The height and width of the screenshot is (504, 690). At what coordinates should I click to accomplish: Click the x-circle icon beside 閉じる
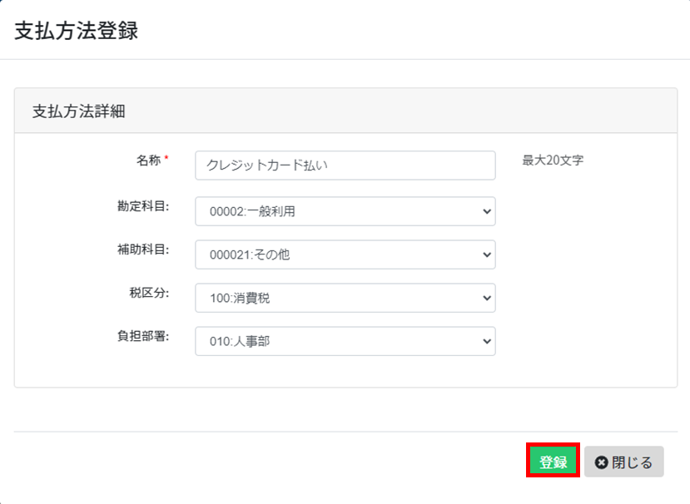point(601,462)
